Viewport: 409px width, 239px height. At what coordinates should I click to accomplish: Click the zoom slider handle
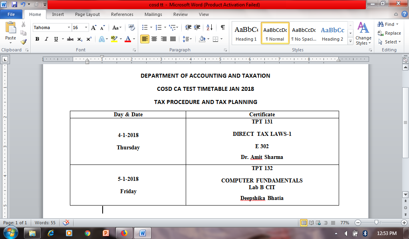click(376, 223)
